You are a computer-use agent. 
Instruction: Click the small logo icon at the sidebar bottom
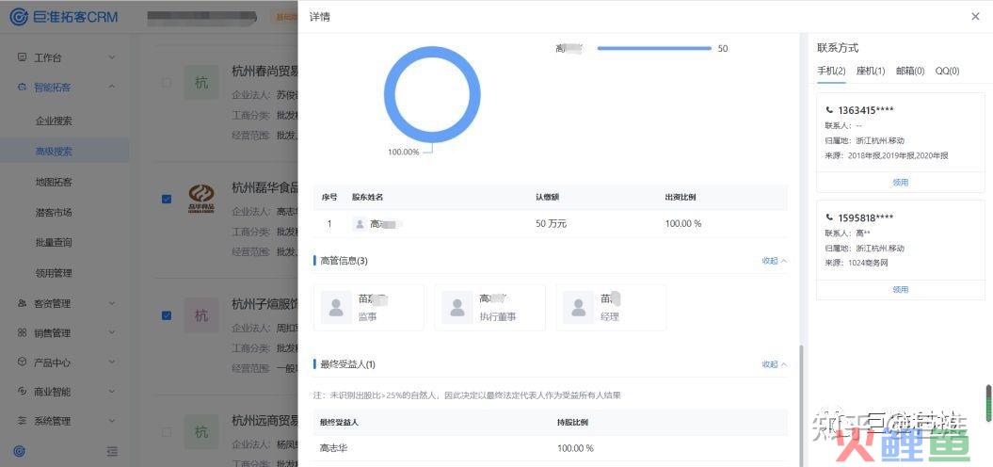pyautogui.click(x=20, y=451)
